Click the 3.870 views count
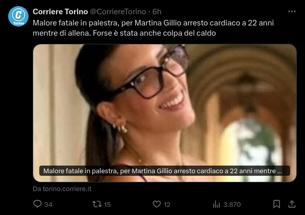Image resolution: width=305 pixels, height=215 pixels. [x=232, y=204]
